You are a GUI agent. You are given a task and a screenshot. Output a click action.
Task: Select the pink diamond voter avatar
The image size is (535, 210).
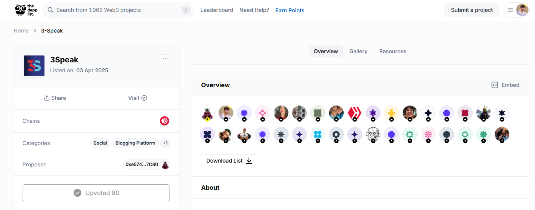pos(263,113)
